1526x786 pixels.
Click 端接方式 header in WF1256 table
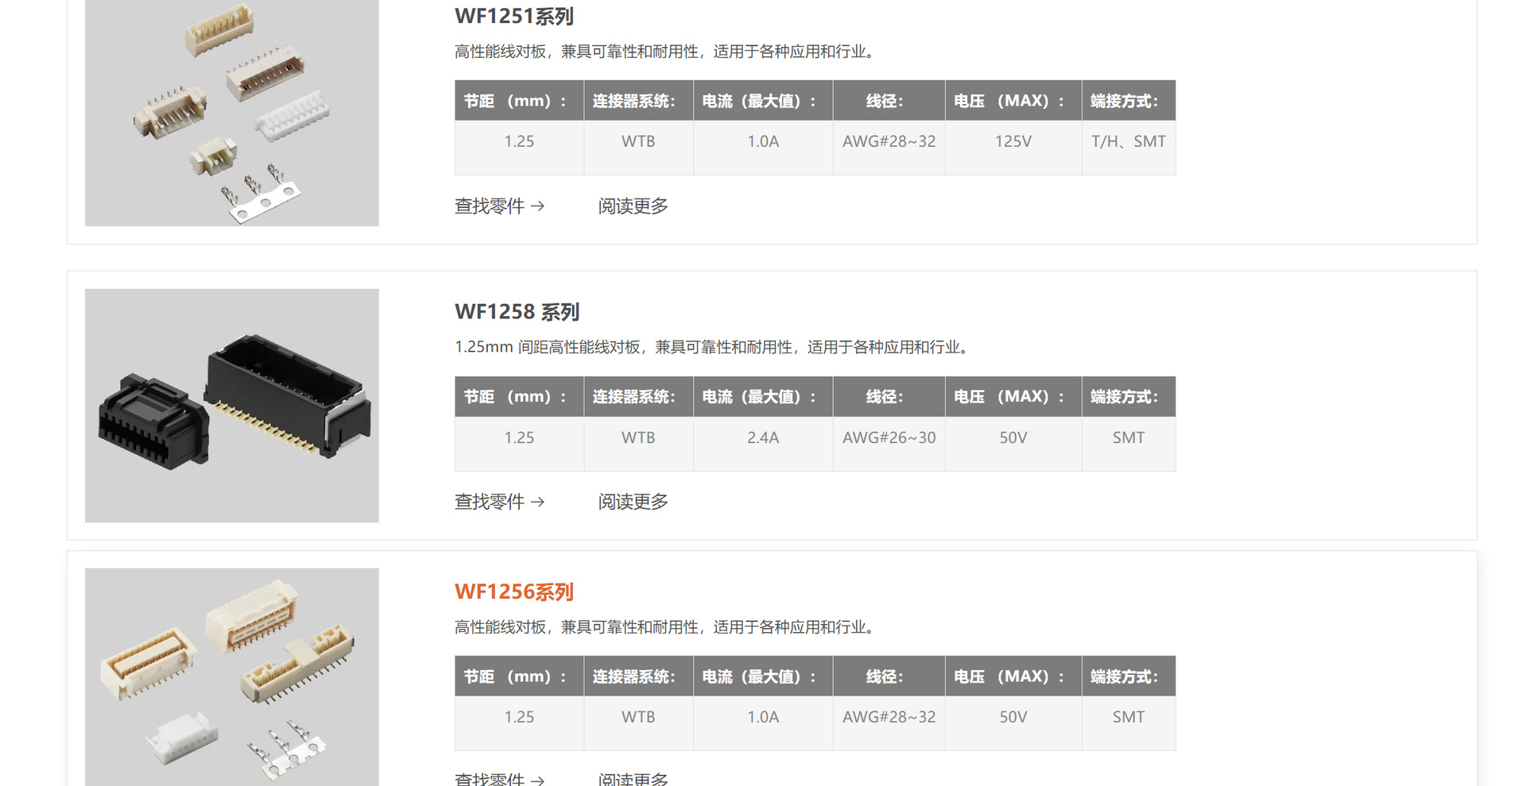pyautogui.click(x=1129, y=676)
